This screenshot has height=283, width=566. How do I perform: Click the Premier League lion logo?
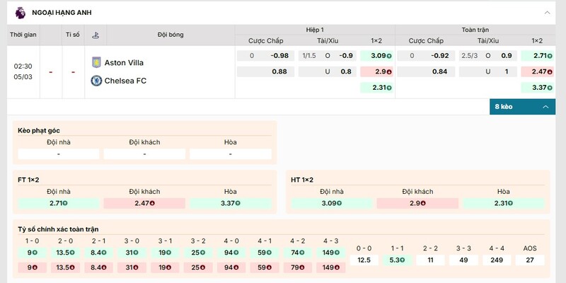pyautogui.click(x=20, y=12)
